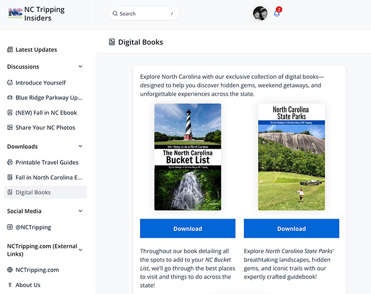Image resolution: width=371 pixels, height=294 pixels.
Task: Open Printable Travel Guides page
Action: 47,163
